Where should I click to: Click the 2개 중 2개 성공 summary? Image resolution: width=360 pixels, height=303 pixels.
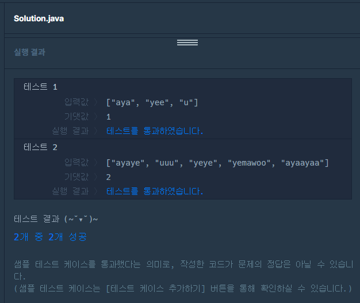[x=50, y=237]
